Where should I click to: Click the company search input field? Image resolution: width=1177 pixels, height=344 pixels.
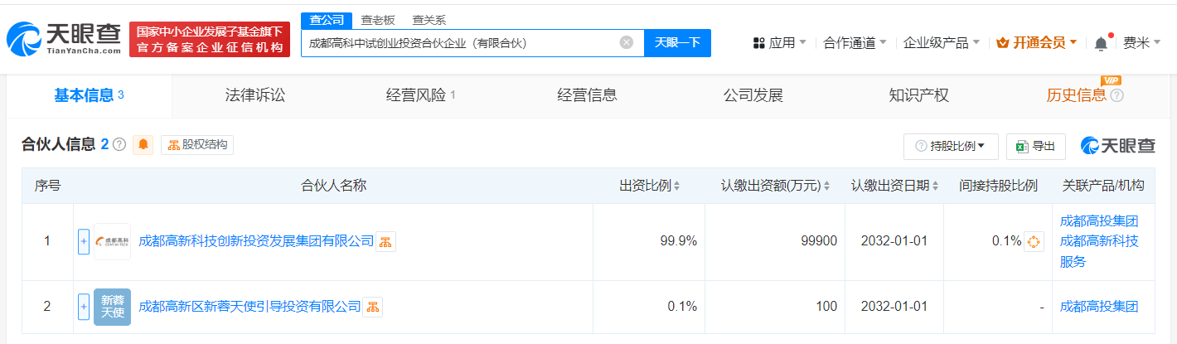tap(460, 42)
